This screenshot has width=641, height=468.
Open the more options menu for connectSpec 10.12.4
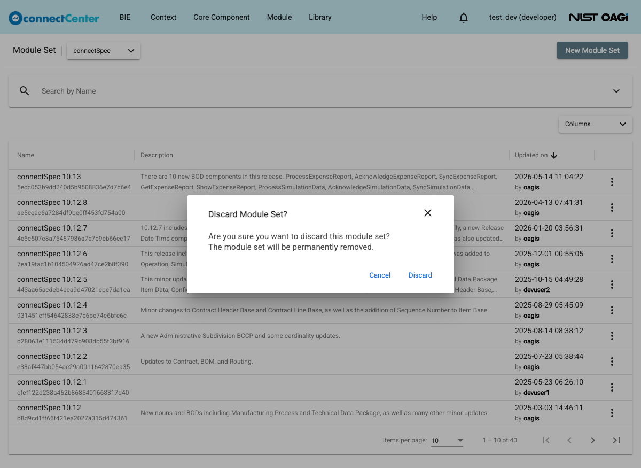612,310
